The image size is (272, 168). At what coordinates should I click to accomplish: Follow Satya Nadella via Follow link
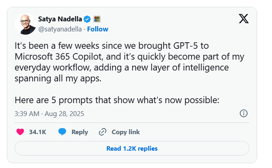point(97,29)
